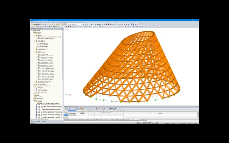The image size is (229, 143).
Task: Toggle DXF in the status bar
Action: [x=157, y=123]
